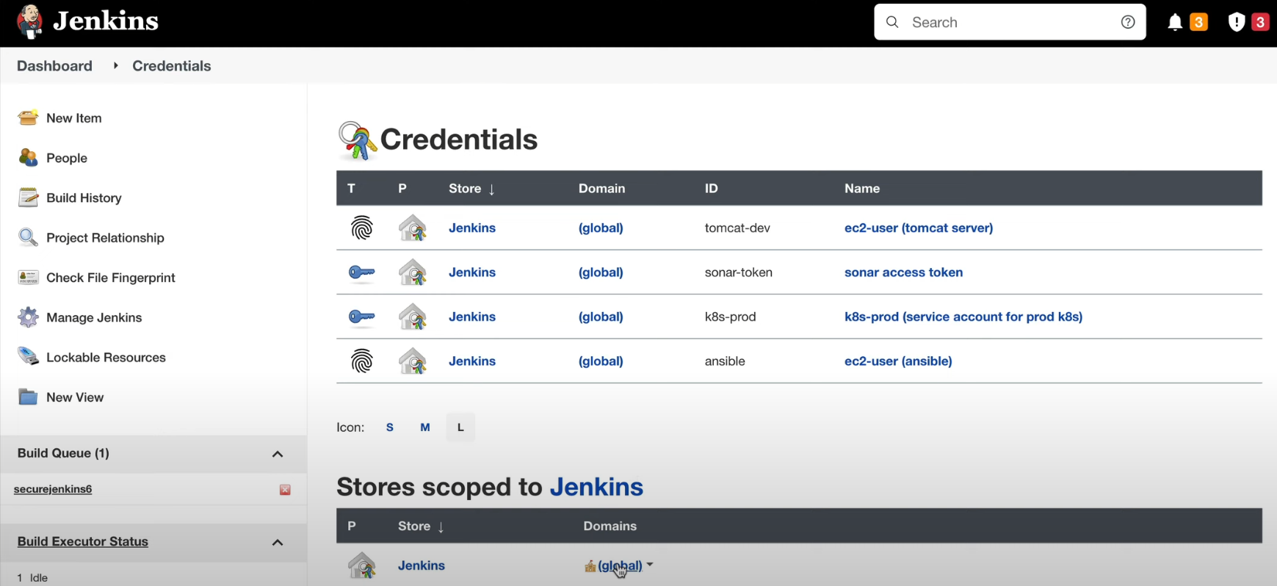Open Build Executor Status link
The image size is (1277, 586).
point(82,541)
